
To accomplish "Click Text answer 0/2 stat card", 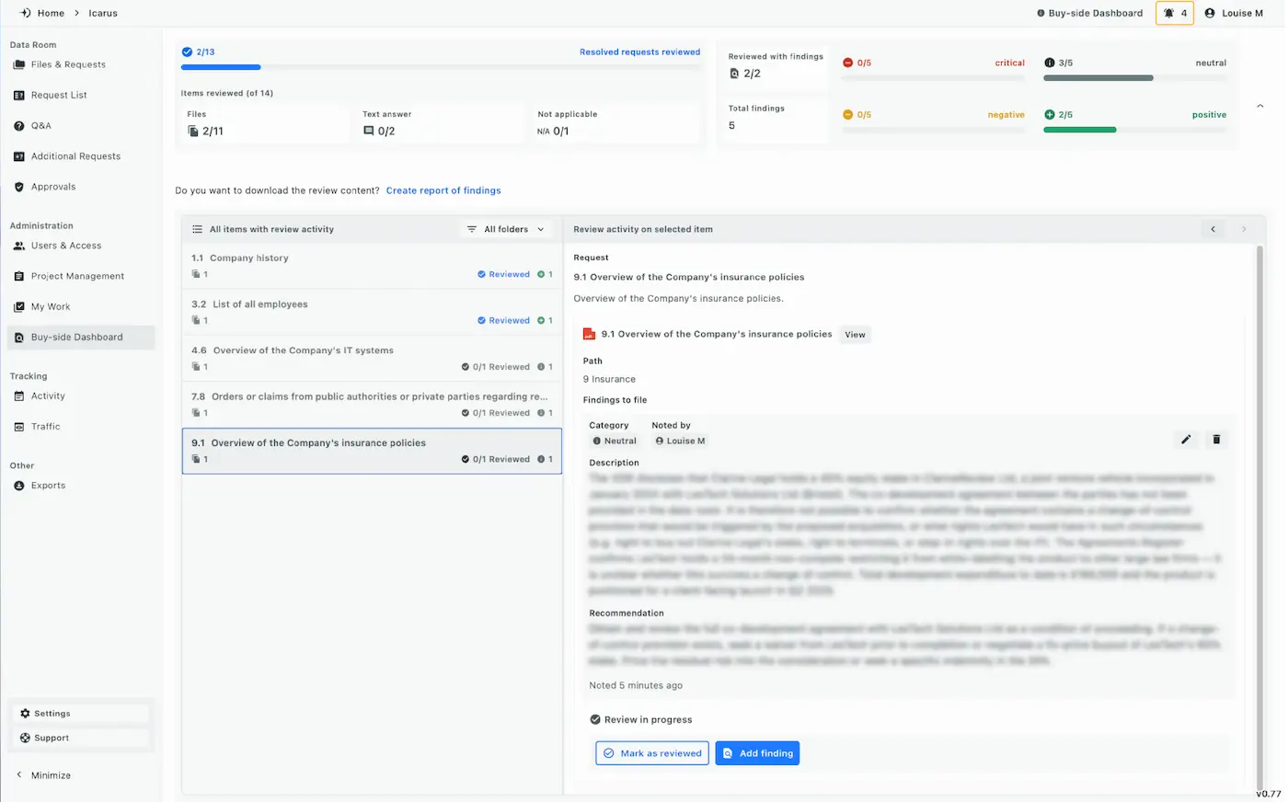I will (441, 123).
